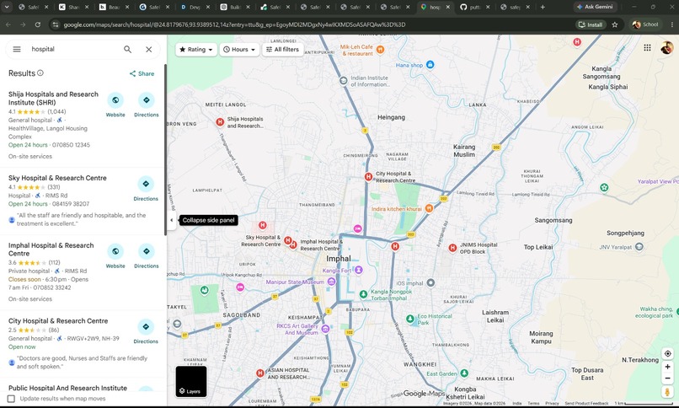Expand the Hours filter dropdown
The image size is (679, 408).
[x=239, y=50]
